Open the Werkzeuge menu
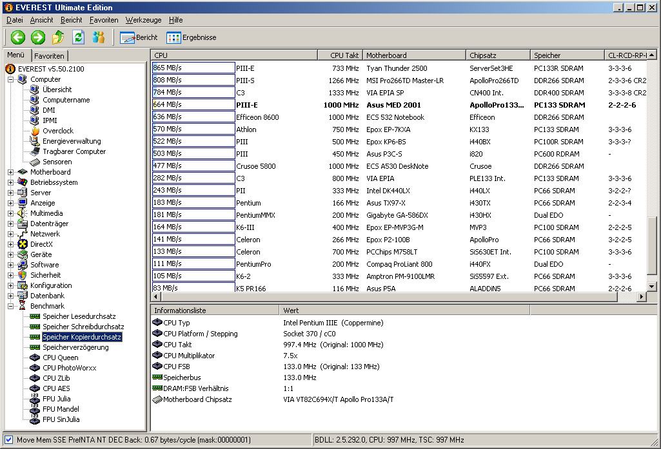 143,20
